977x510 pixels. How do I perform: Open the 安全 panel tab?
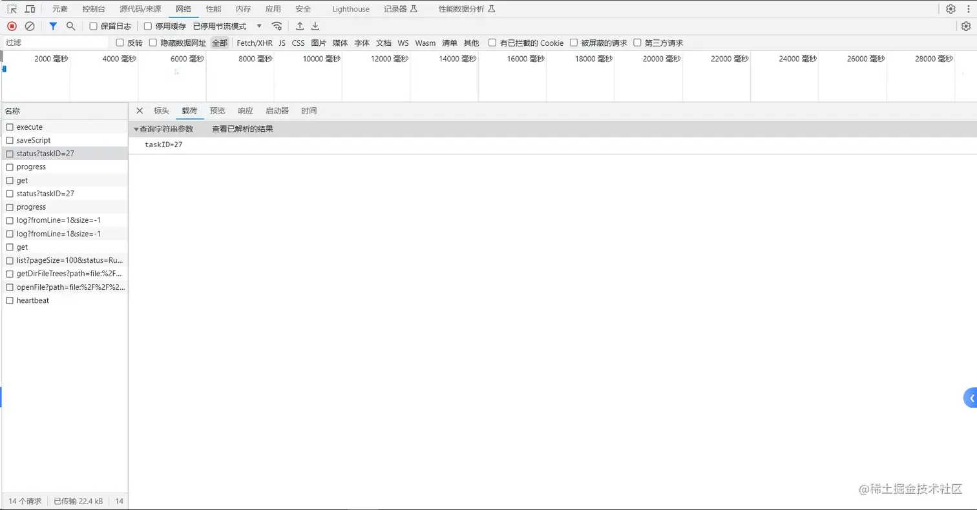[x=303, y=9]
